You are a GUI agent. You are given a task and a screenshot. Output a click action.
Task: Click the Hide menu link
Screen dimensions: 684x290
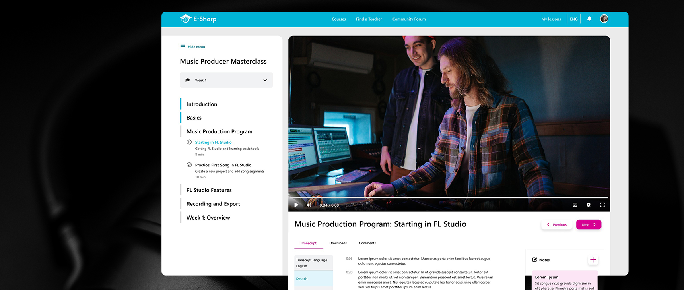tap(196, 47)
